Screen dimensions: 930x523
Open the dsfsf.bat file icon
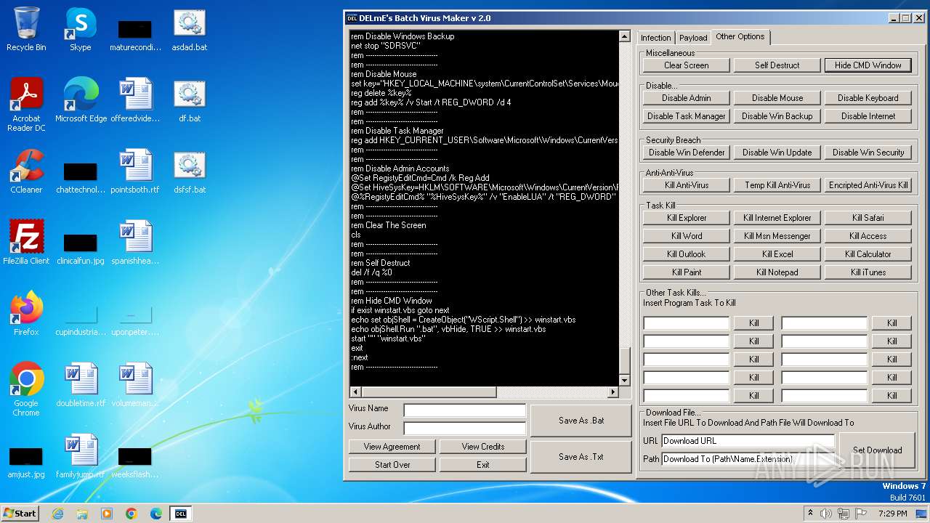pos(189,171)
